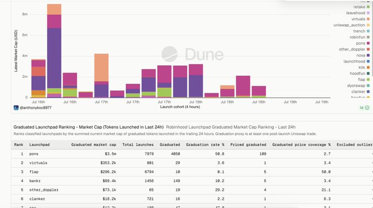Toggle uniswap_auction series in legend
The width and height of the screenshot is (373, 208).
coord(352,25)
